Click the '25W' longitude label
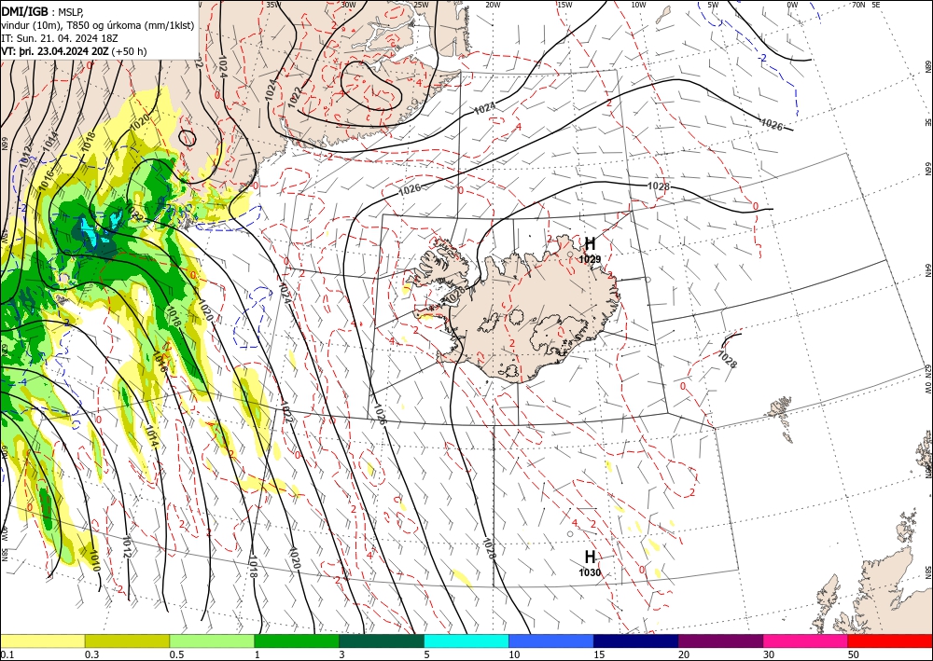933x661 pixels. tap(421, 5)
